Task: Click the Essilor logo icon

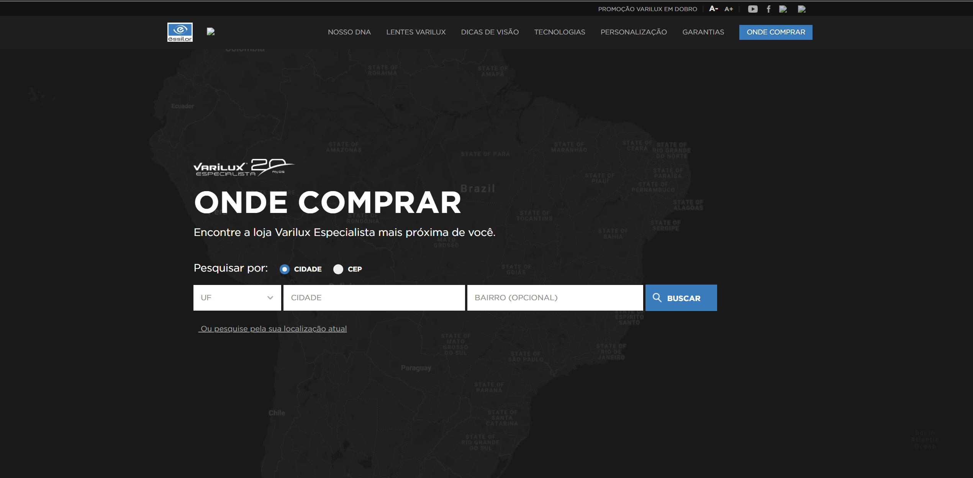Action: 180,32
